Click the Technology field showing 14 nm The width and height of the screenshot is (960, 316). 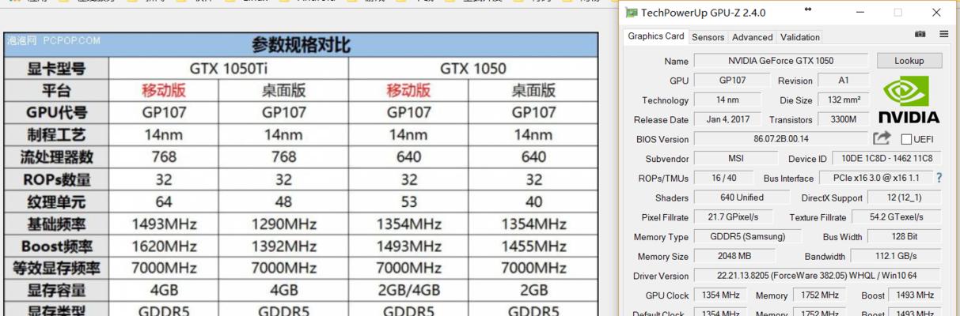coord(727,100)
